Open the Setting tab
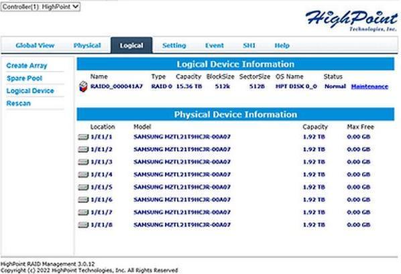Image resolution: width=401 pixels, height=274 pixels. click(174, 46)
